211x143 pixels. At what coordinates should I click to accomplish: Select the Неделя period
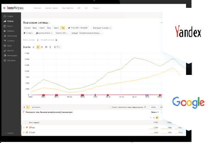pyautogui.click(x=42, y=28)
